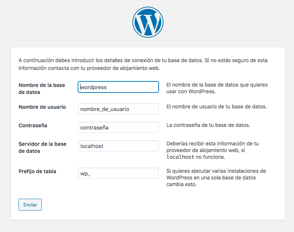Image resolution: width=294 pixels, height=232 pixels.
Task: Click description "El nombre de usuario de tu base de datos."
Action: point(217,107)
